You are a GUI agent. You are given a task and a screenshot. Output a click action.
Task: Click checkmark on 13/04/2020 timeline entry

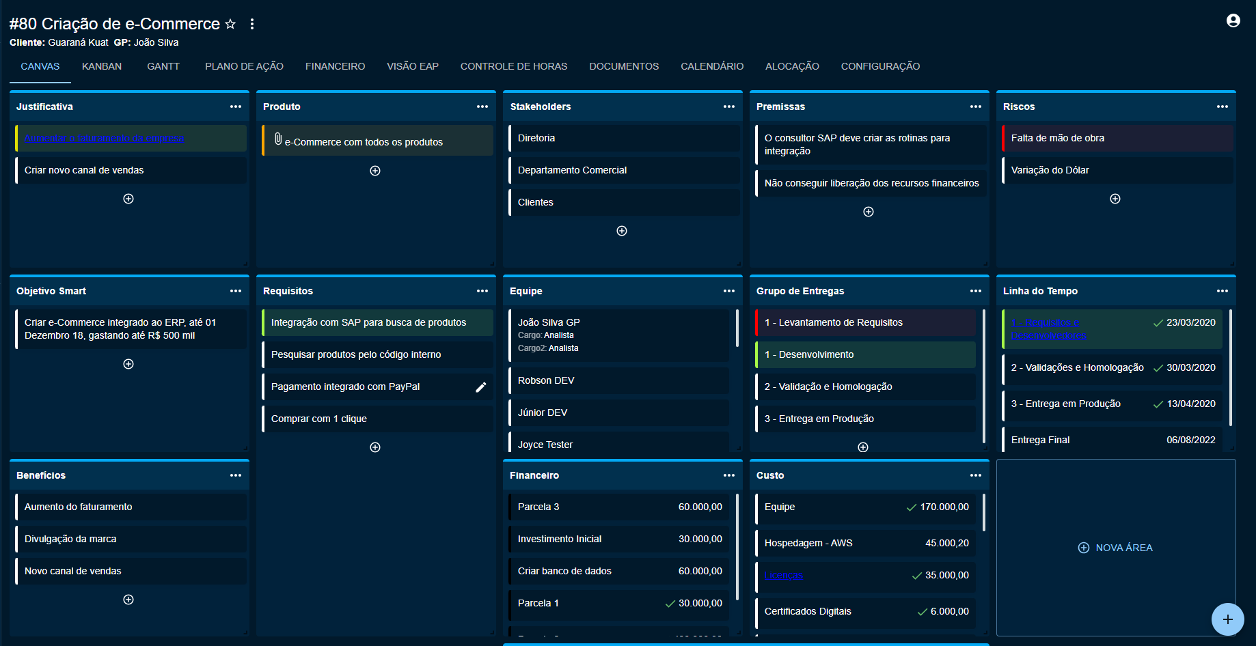[1158, 404]
